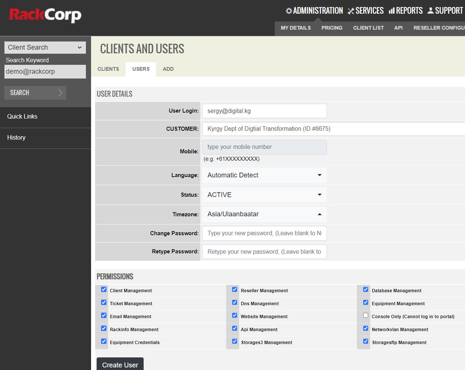
Task: Toggle Client Management permission checkbox
Action: pos(104,290)
